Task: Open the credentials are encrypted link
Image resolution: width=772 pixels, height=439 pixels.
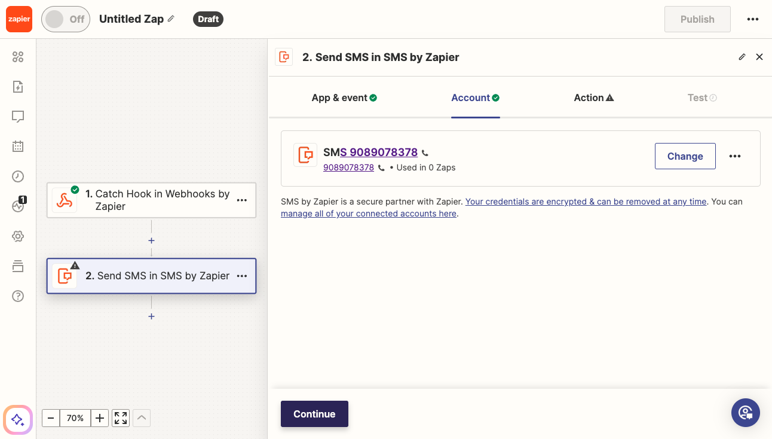Action: click(586, 202)
